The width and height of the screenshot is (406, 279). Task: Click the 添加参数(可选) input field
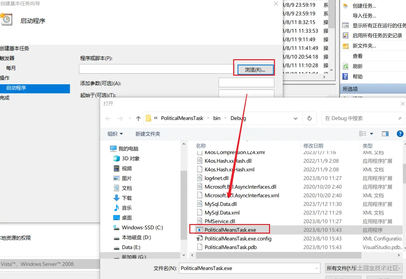tap(246, 82)
